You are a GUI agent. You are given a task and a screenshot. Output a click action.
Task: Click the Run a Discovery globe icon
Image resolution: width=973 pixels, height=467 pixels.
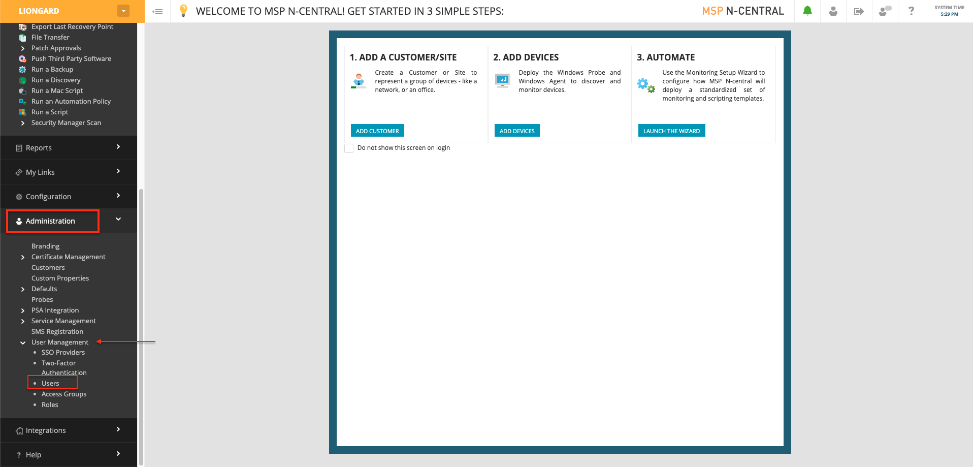coord(22,80)
